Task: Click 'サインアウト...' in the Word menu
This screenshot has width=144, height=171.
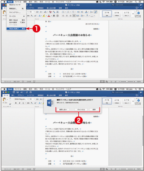Action: coord(16,12)
